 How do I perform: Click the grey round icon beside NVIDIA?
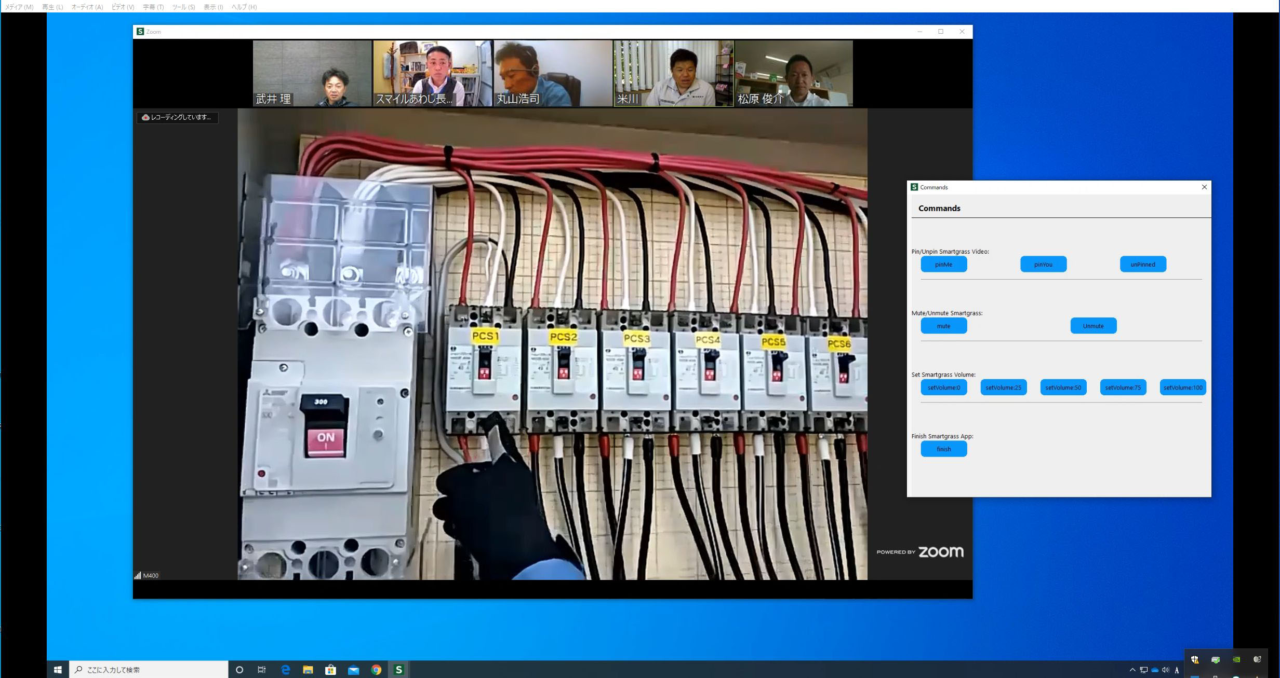pyautogui.click(x=1257, y=660)
